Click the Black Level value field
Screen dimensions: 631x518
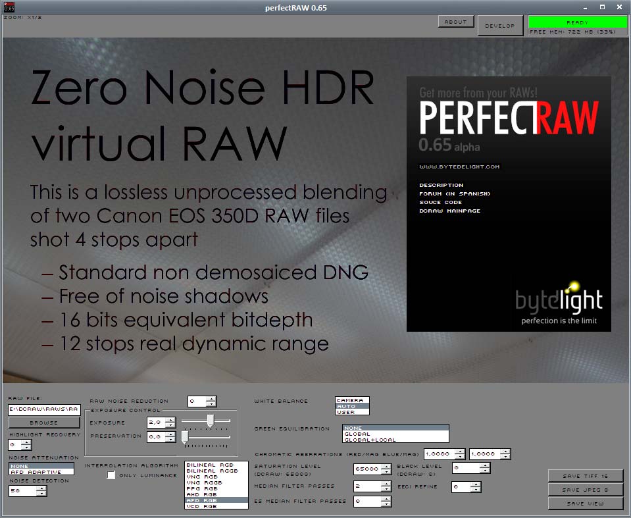(x=466, y=468)
